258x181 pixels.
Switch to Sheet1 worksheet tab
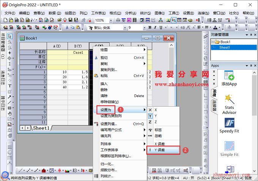[x=41, y=128]
